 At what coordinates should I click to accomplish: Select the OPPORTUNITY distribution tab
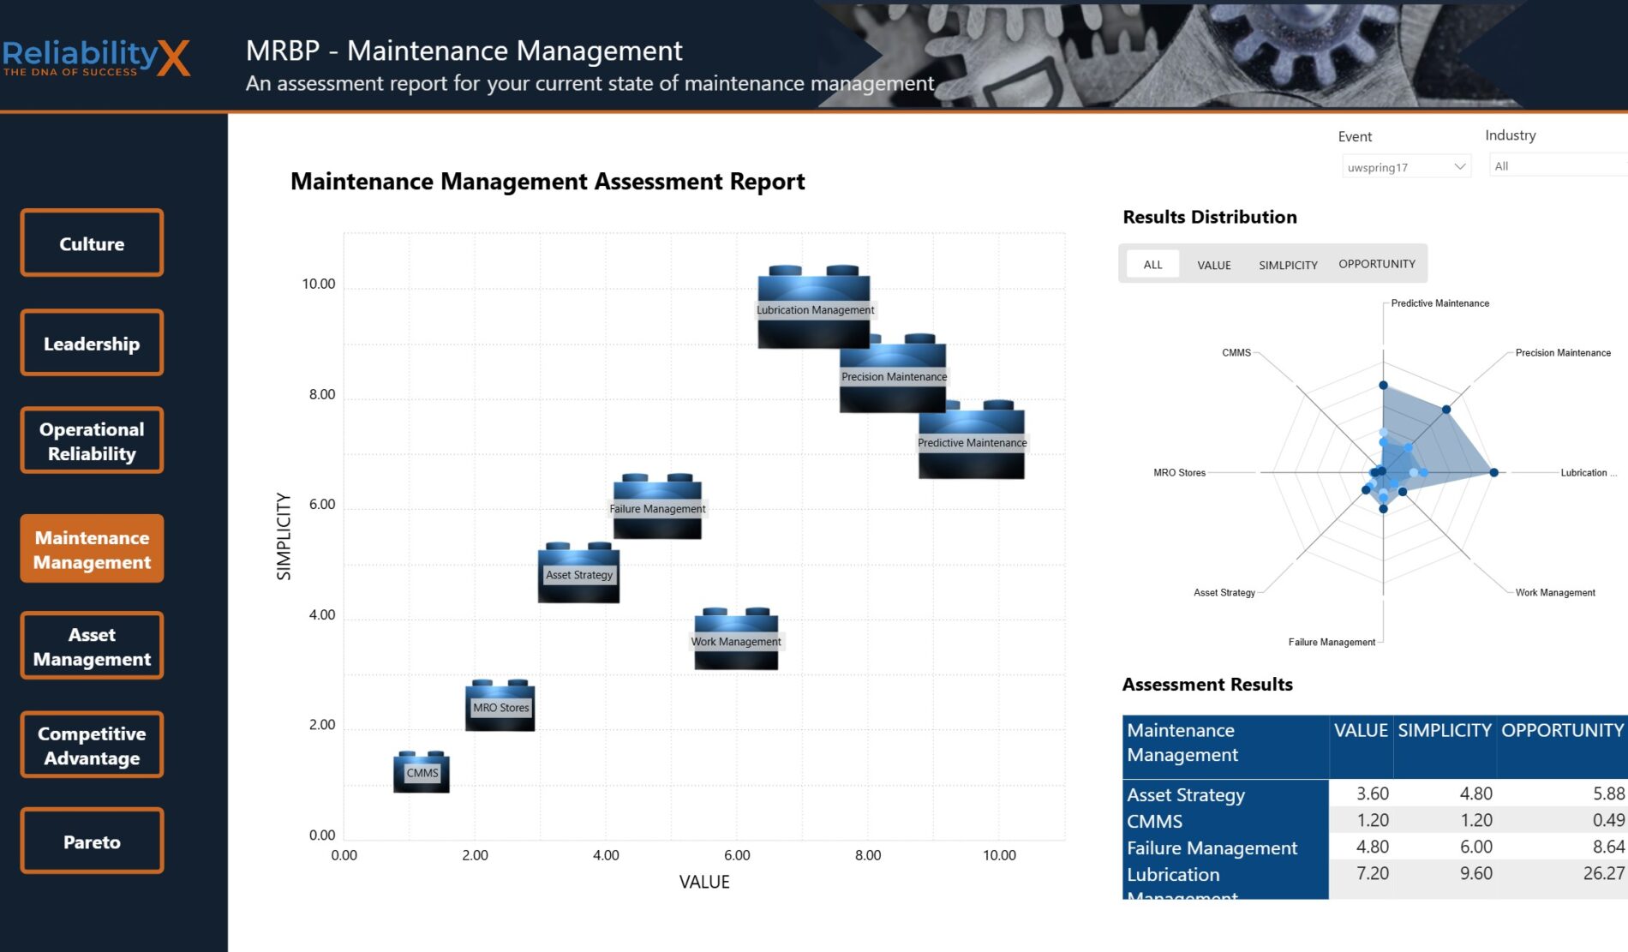coord(1376,264)
